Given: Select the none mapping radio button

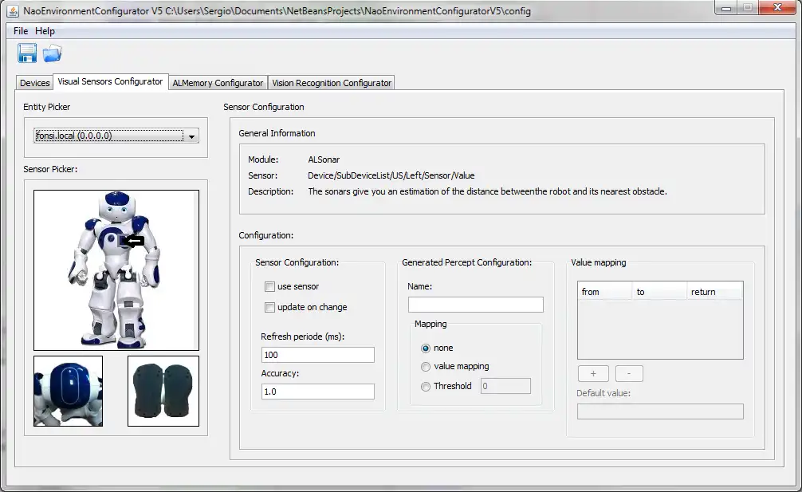Looking at the screenshot, I should click(426, 348).
